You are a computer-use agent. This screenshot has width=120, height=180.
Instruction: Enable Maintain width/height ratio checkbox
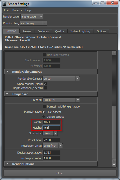[44, 107]
